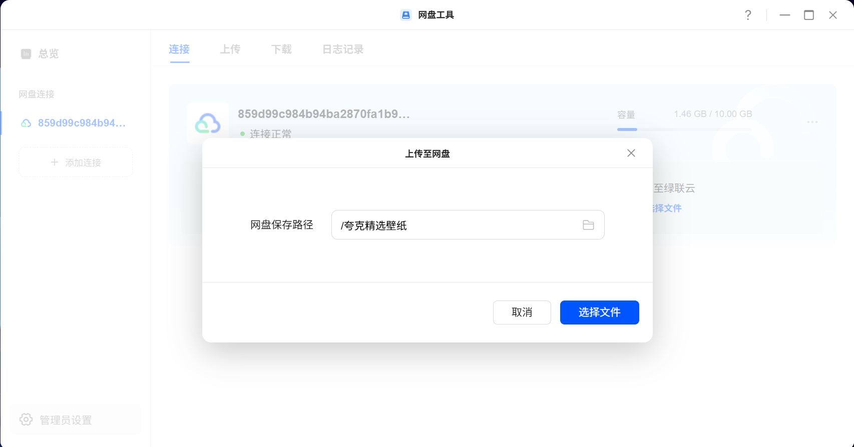Click the 添加连接 button
The width and height of the screenshot is (854, 447).
coord(76,162)
